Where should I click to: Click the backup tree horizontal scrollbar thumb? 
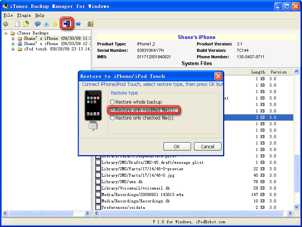[41, 213]
